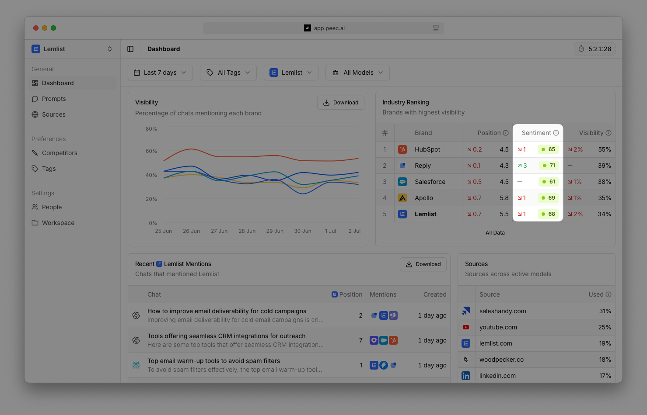647x415 pixels.
Task: Click the Sentiment info tooltip icon
Action: [556, 132]
